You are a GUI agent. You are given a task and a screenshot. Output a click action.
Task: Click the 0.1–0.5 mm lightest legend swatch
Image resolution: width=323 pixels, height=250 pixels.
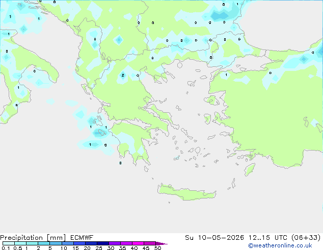[x=9, y=243]
